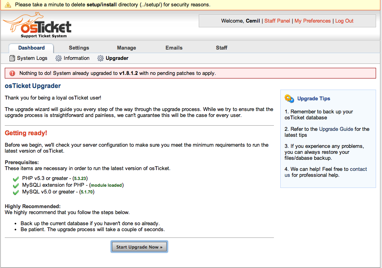Click the osTicket kangaroo logo
The height and width of the screenshot is (268, 382).
pos(37,25)
